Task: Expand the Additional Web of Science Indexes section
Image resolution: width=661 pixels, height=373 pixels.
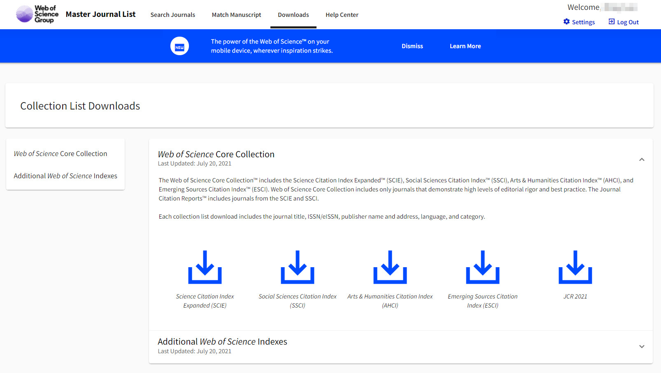Action: coord(642,347)
